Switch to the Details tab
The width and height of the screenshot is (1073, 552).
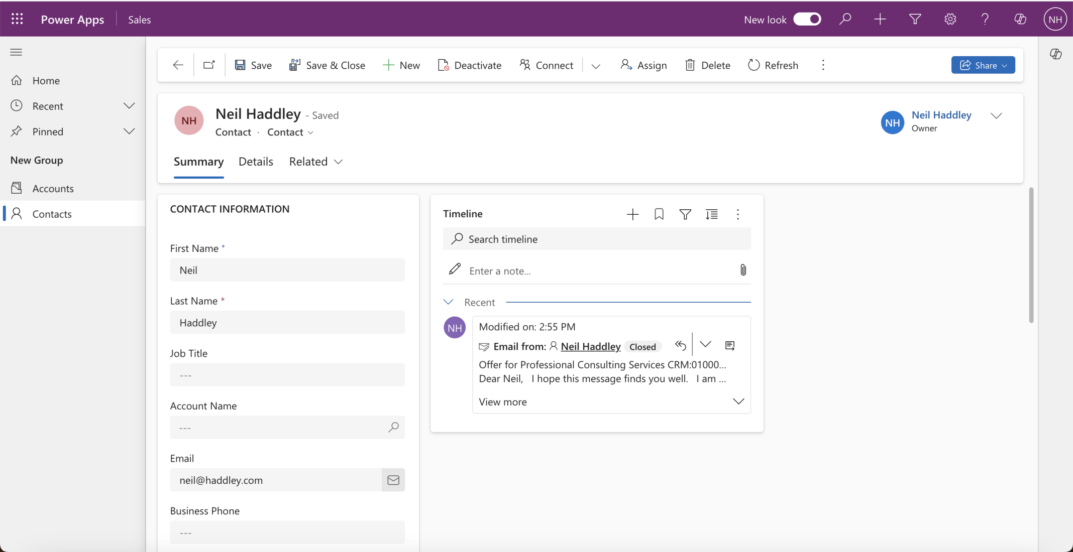click(256, 162)
